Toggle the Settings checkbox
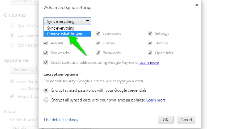Screen dimensions: 247x129 pyautogui.click(x=150, y=33)
